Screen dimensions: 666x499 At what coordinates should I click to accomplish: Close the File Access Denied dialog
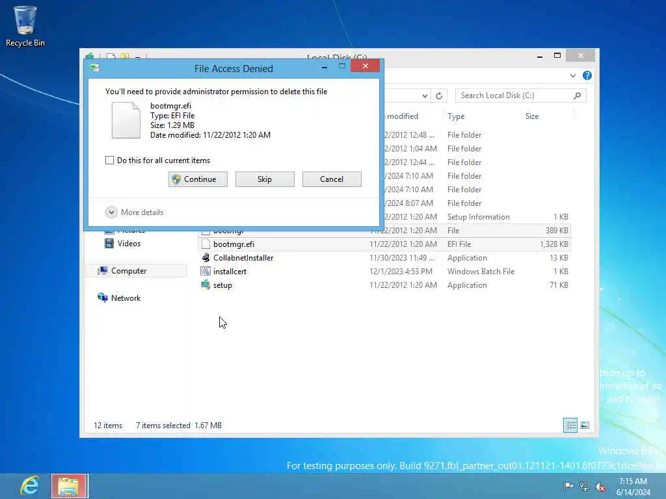[365, 66]
